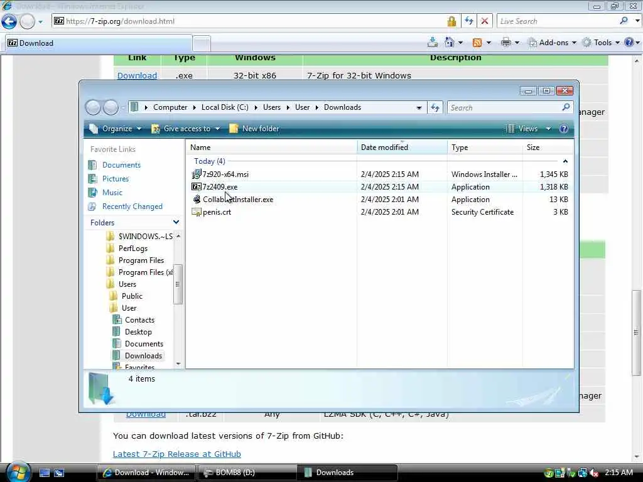
Task: Click the RSS feeds icon in IE
Action: (x=477, y=42)
